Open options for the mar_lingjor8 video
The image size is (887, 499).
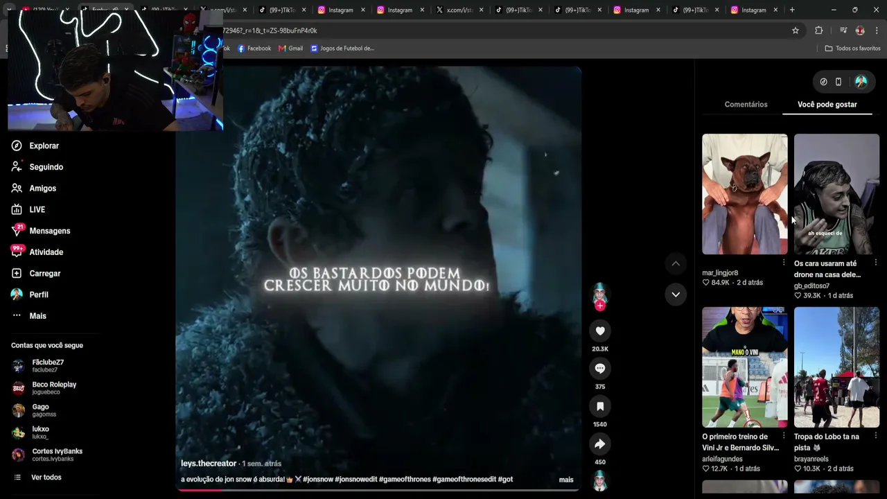784,263
